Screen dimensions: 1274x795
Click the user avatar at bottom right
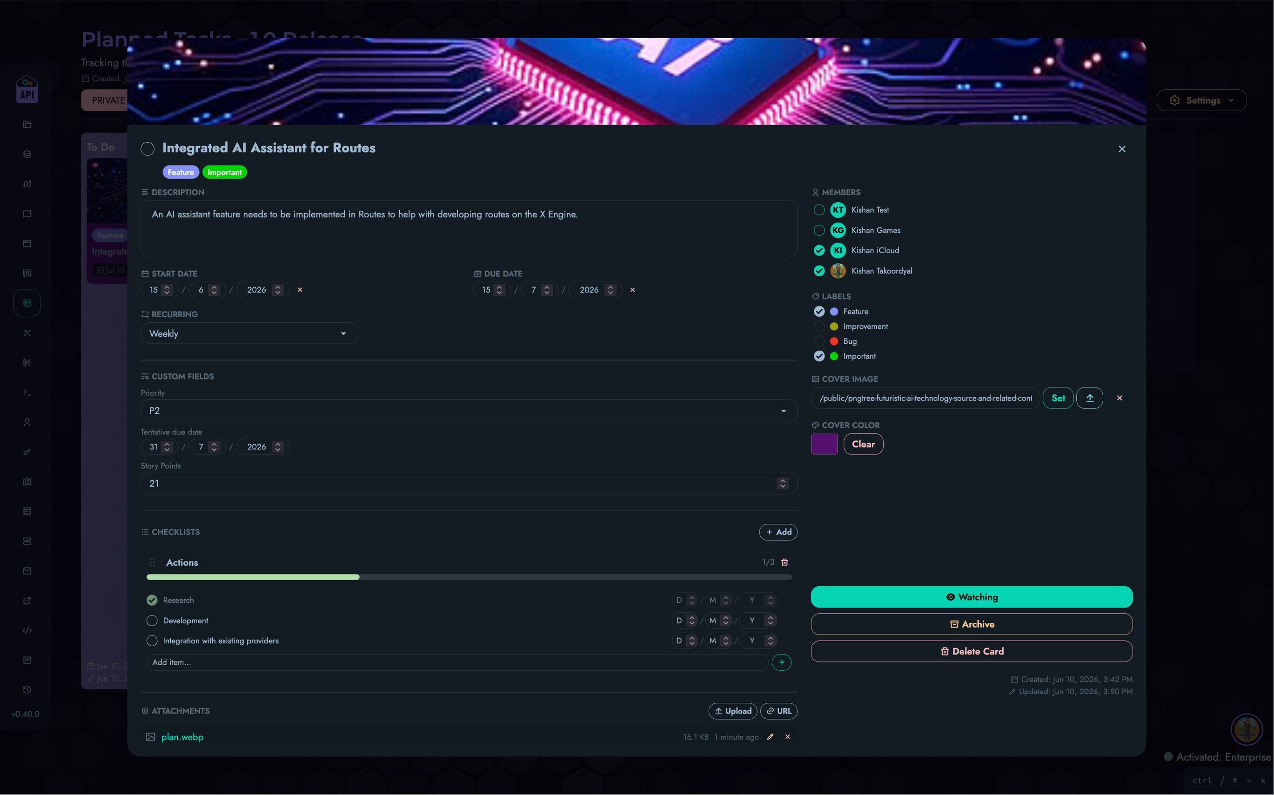[1246, 729]
